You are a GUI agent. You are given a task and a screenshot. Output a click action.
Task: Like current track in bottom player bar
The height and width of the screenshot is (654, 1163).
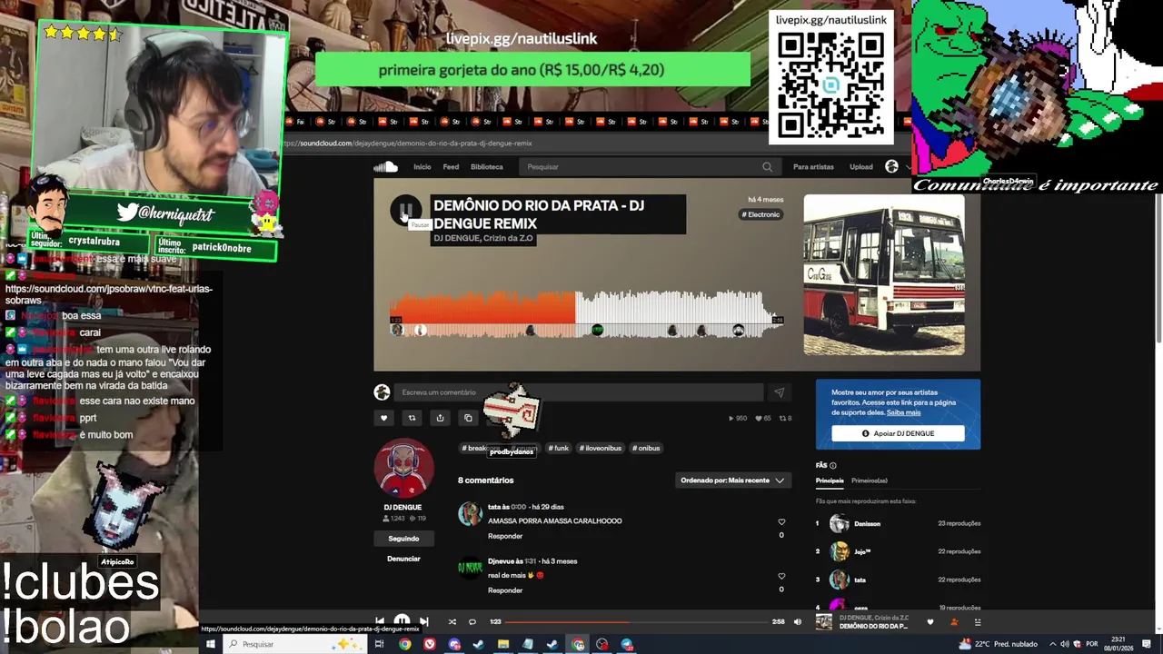[x=929, y=622]
